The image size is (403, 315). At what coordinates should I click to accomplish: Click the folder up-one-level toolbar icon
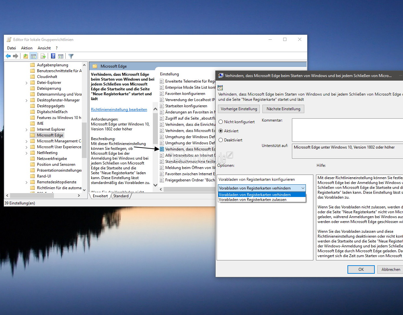tap(26, 56)
